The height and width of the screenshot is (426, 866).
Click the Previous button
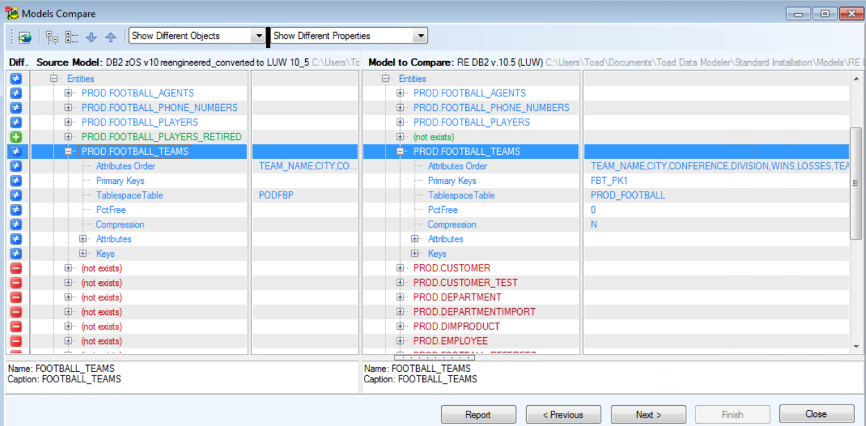(x=563, y=415)
